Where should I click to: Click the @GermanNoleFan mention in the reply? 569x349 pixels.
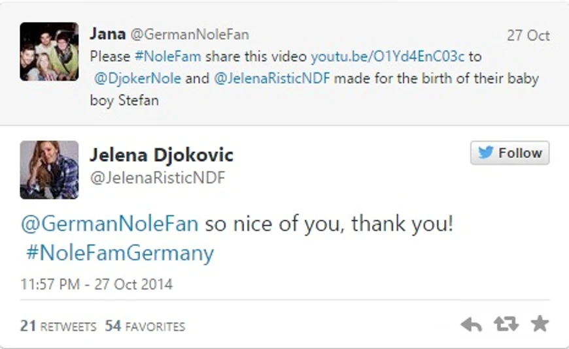[x=110, y=224]
